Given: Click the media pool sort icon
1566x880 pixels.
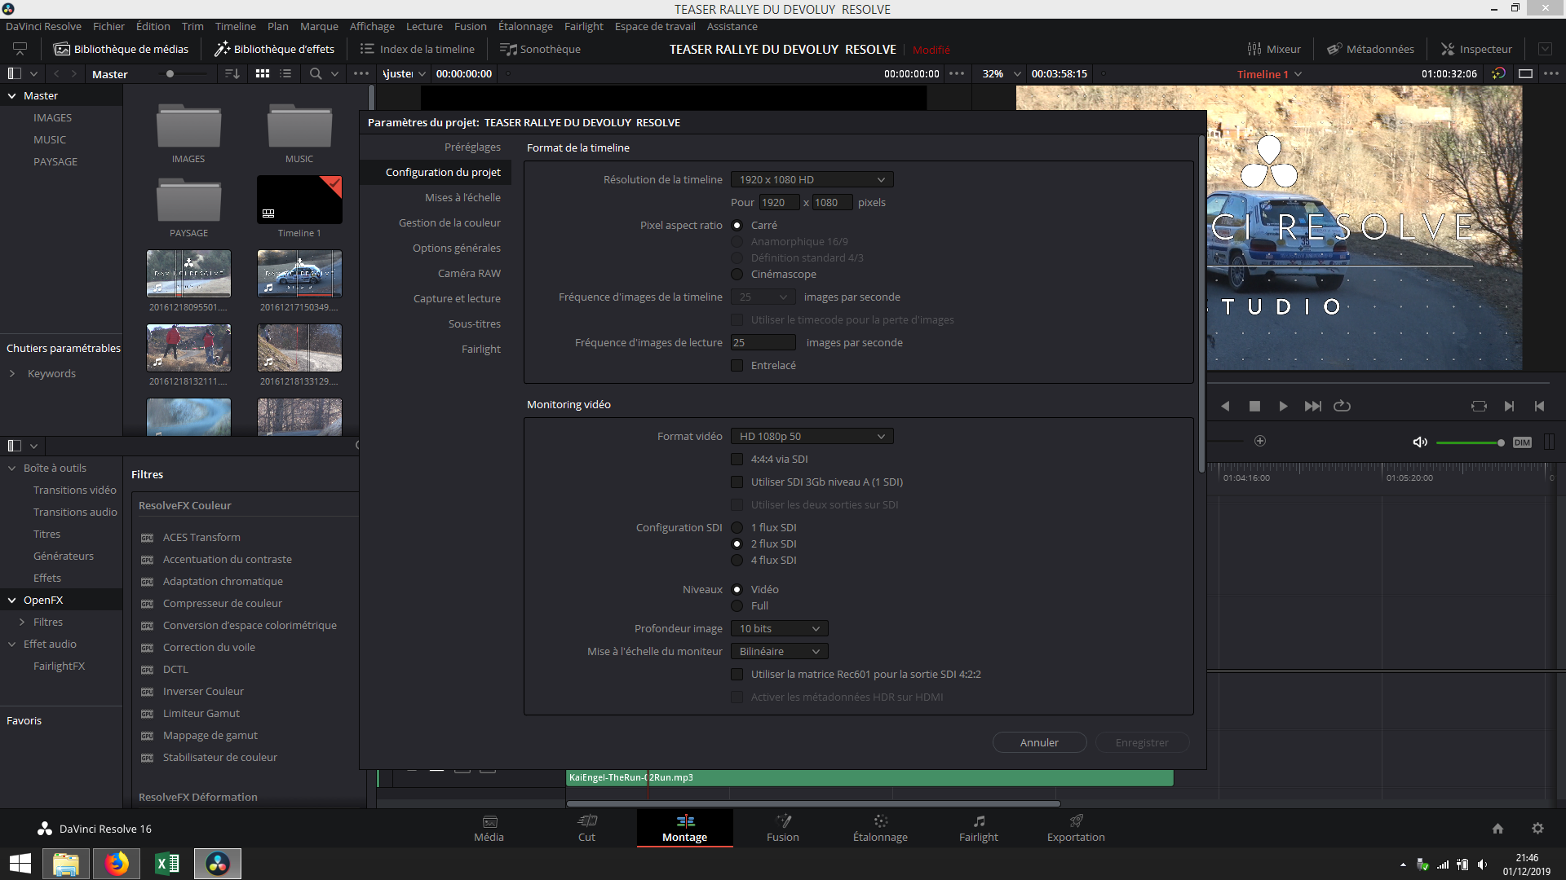Looking at the screenshot, I should (x=232, y=73).
